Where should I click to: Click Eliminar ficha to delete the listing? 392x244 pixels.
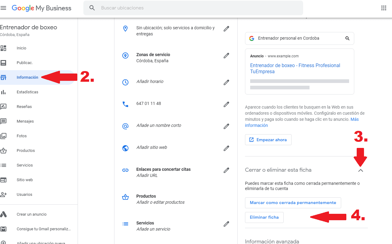264,217
